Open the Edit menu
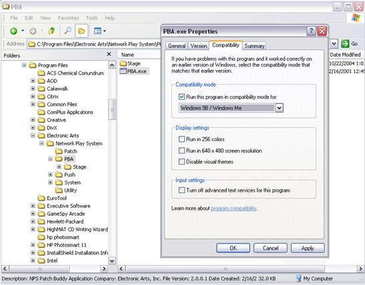Viewport: 365px width, 285px height. [x=29, y=18]
